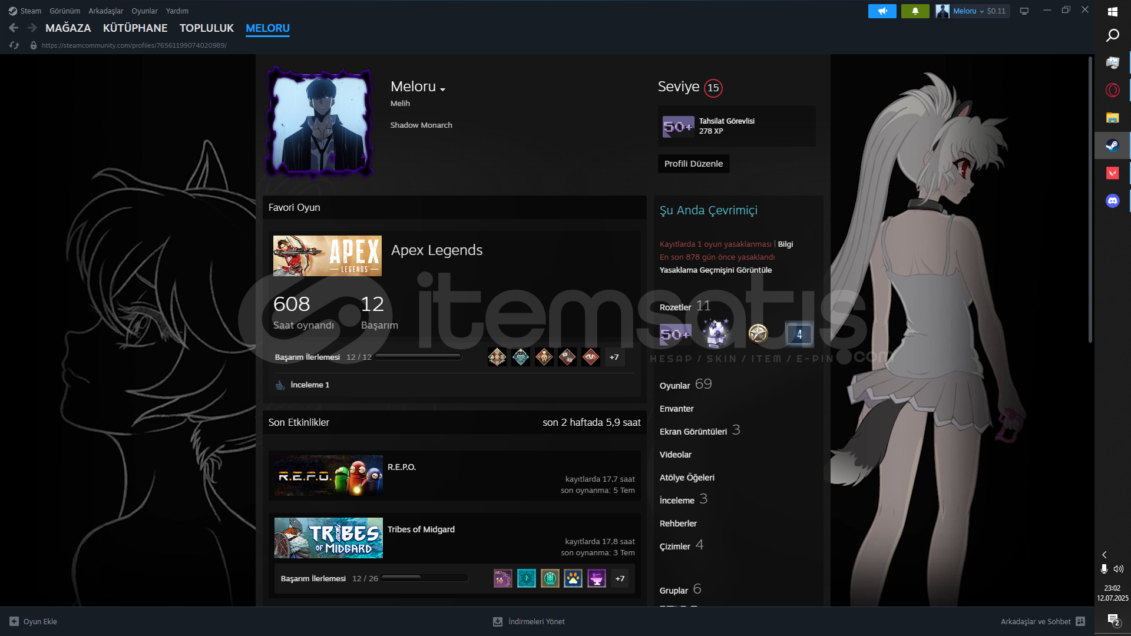Viewport: 1131px width, 636px height.
Task: Expand the Meloru name history dropdown arrow
Action: [443, 90]
